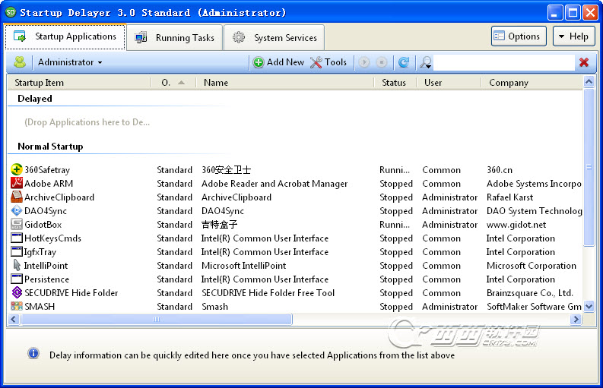Screen dimensions: 603x388
Task: Select the IntelliPoint startup row
Action: pyautogui.click(x=46, y=266)
